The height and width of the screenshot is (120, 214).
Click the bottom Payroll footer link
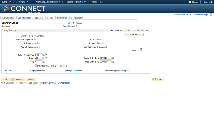click(42, 83)
